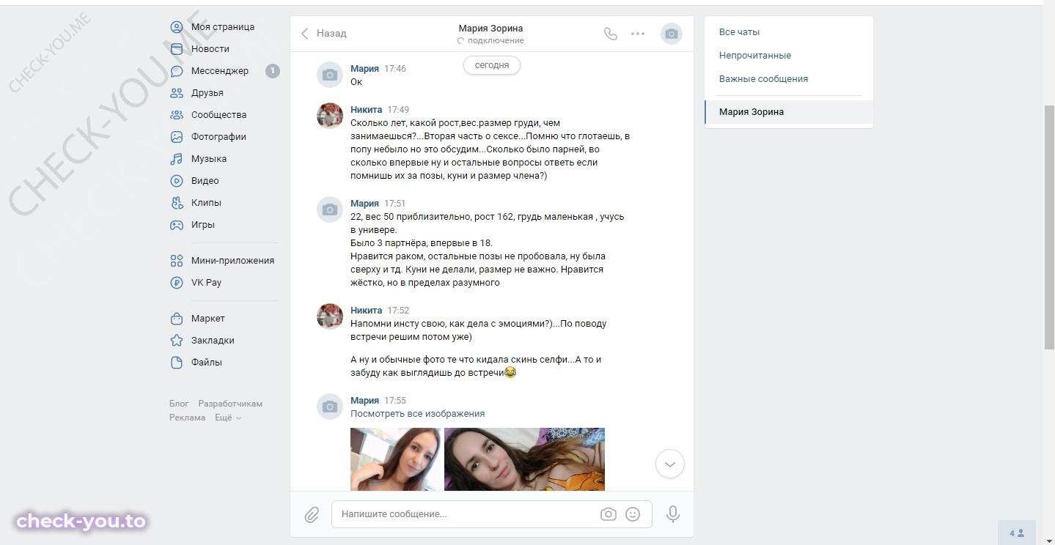Open the Music note icon
This screenshot has height=545, width=1055.
pyautogui.click(x=177, y=159)
